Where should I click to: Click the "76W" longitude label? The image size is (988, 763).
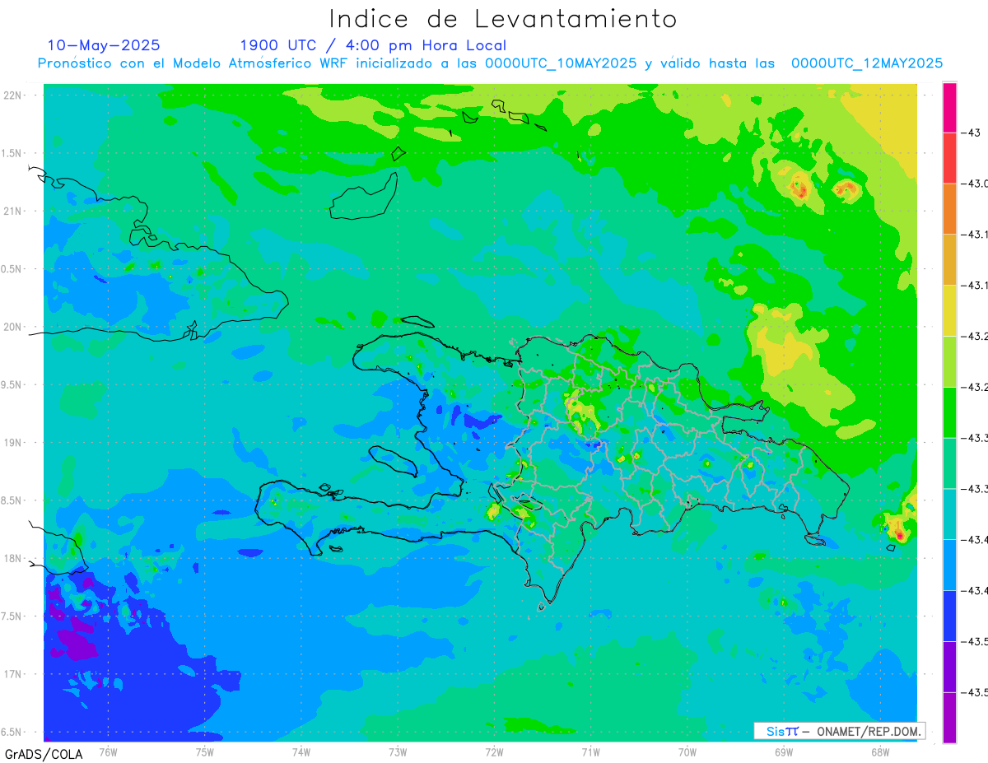point(108,752)
